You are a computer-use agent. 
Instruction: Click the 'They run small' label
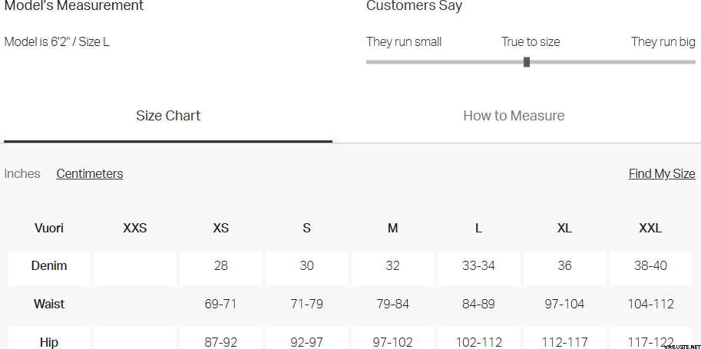click(404, 42)
